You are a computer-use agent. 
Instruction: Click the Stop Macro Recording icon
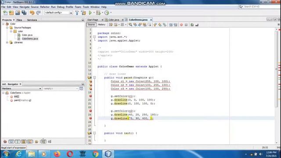pos(186,25)
